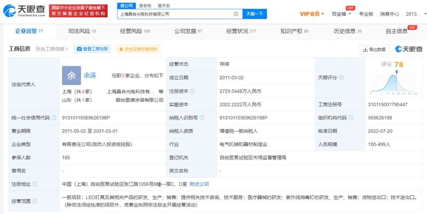Click the camera icon in 查看工商快照
The height and width of the screenshot is (214, 427).
click(79, 49)
